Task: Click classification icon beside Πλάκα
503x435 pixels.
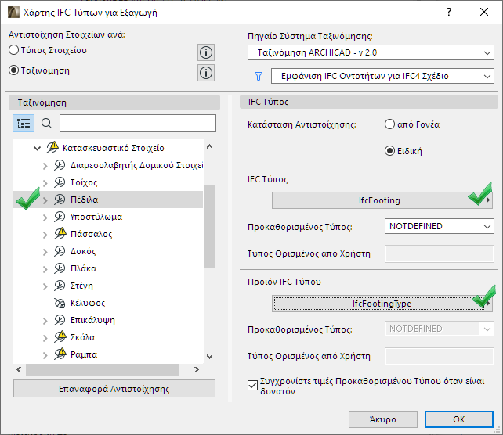Action: pyautogui.click(x=60, y=268)
